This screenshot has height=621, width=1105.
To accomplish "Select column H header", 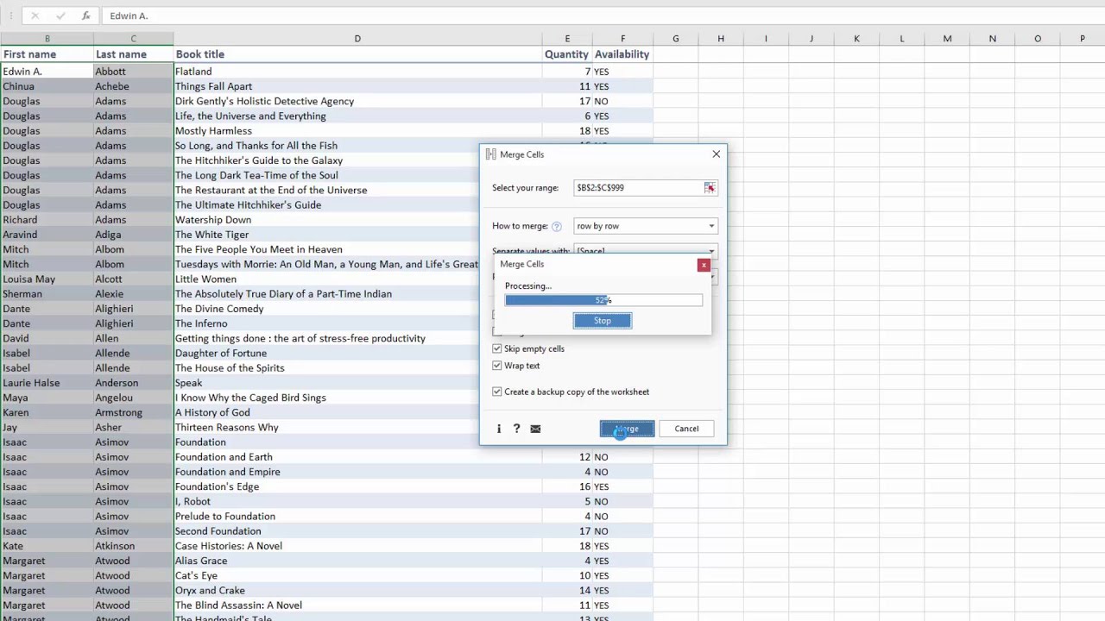I will (x=721, y=38).
